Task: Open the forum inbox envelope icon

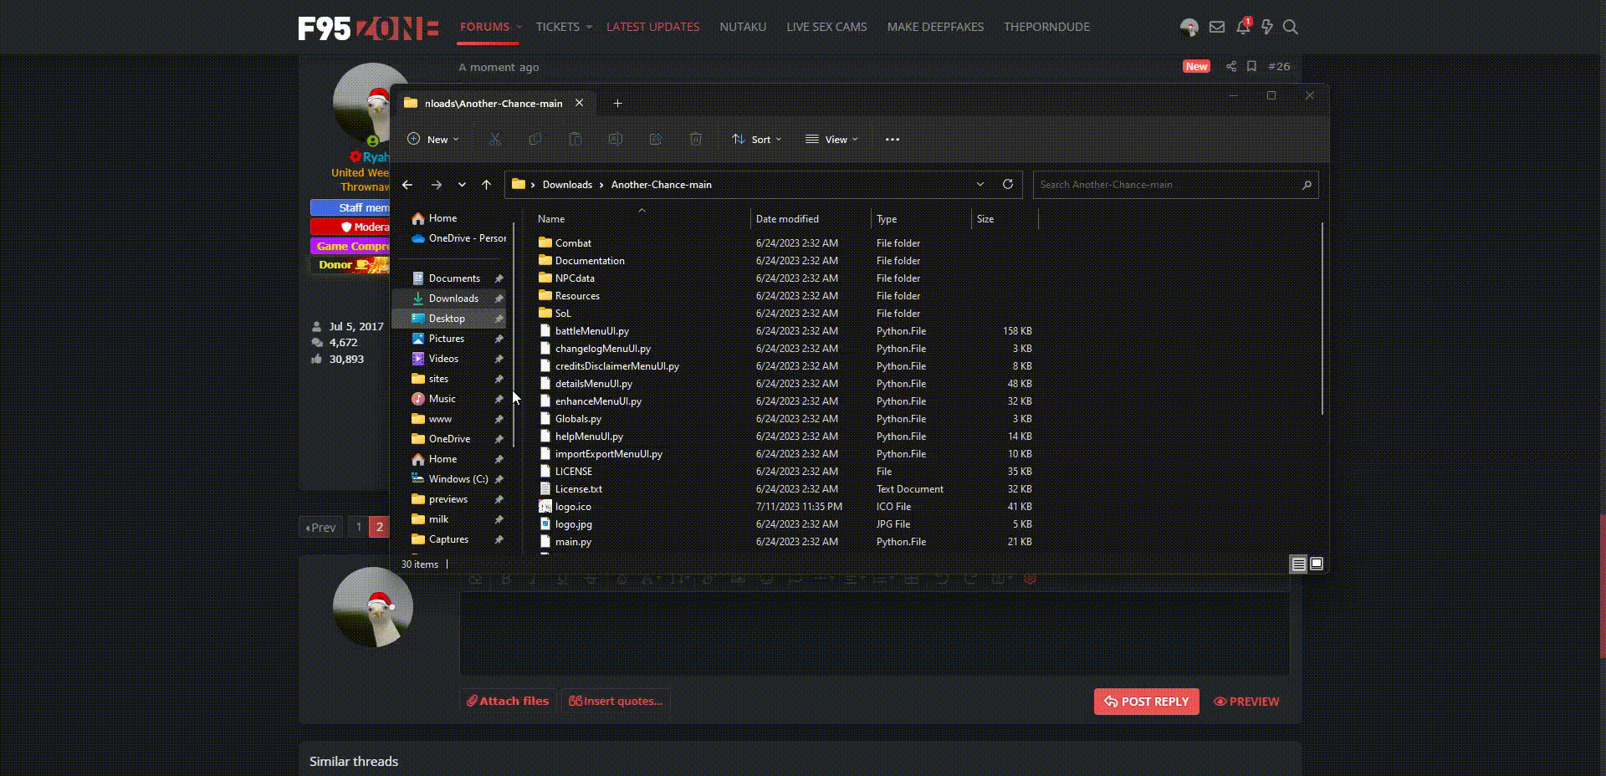Action: tap(1217, 28)
